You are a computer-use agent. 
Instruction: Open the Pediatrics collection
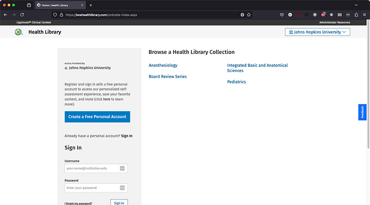tap(236, 82)
